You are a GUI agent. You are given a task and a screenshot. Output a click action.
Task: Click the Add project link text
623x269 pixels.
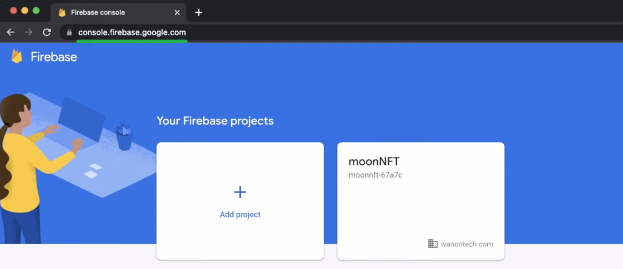pyautogui.click(x=240, y=215)
